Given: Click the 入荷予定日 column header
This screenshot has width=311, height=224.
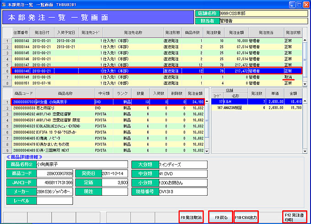Looking at the screenshot, I should coord(66,32).
